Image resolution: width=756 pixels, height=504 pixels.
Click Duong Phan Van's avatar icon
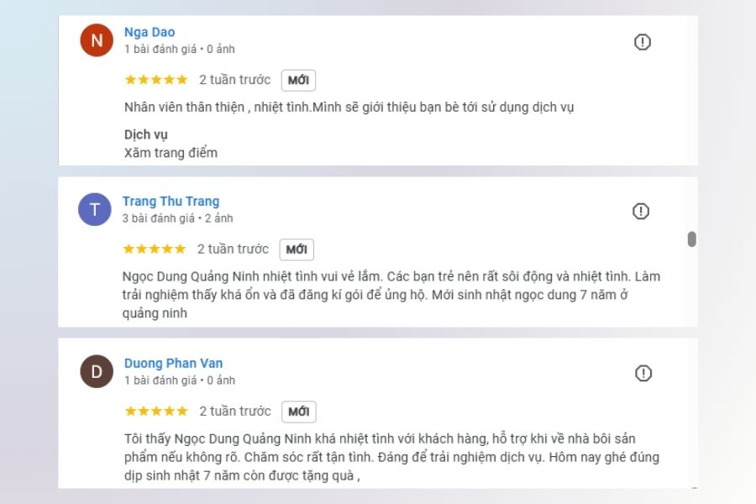[x=98, y=370]
